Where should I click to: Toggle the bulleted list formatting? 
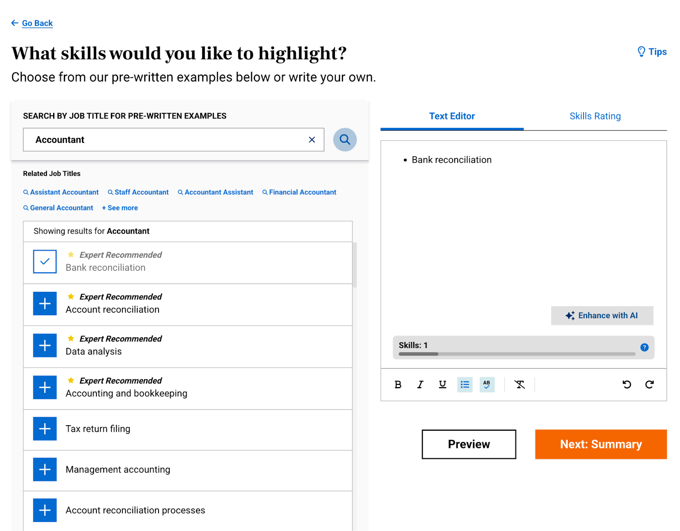pos(465,384)
